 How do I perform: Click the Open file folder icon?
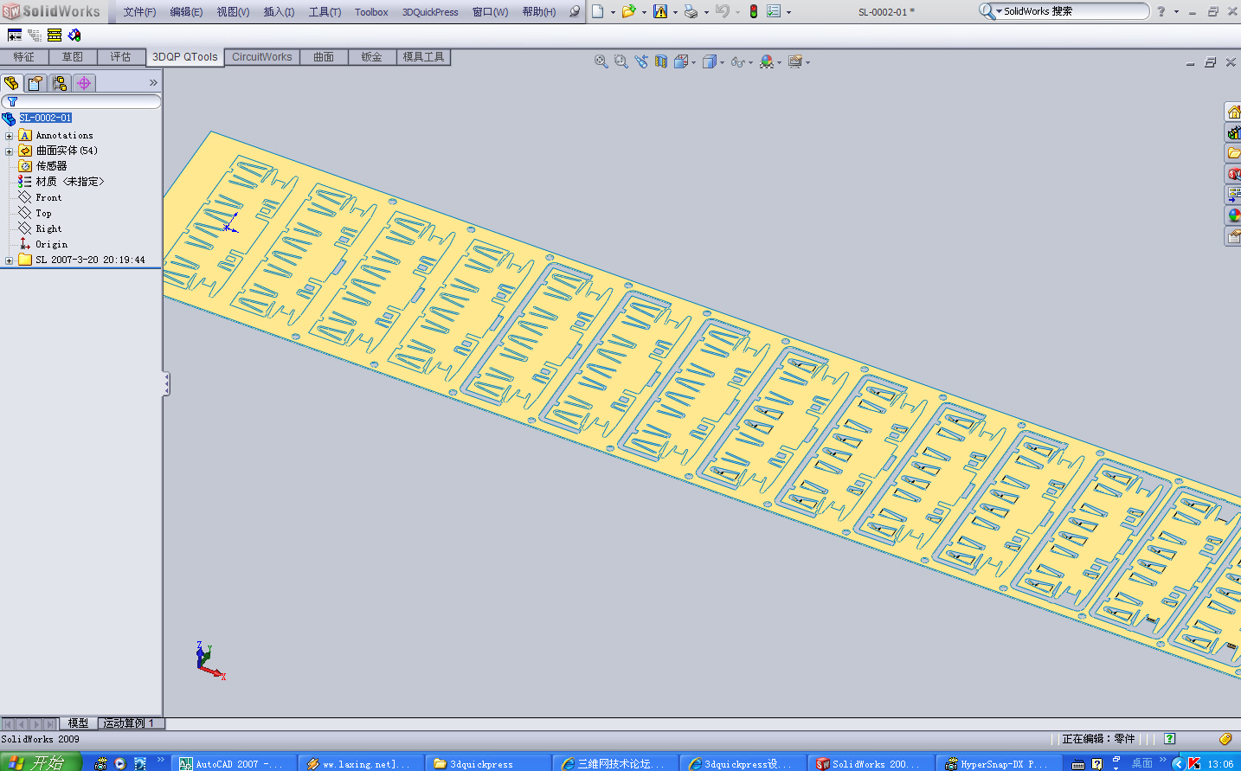coord(629,11)
